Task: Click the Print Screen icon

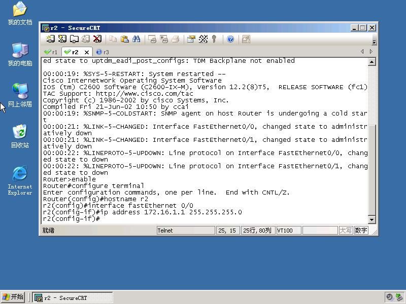Action: coord(152,39)
